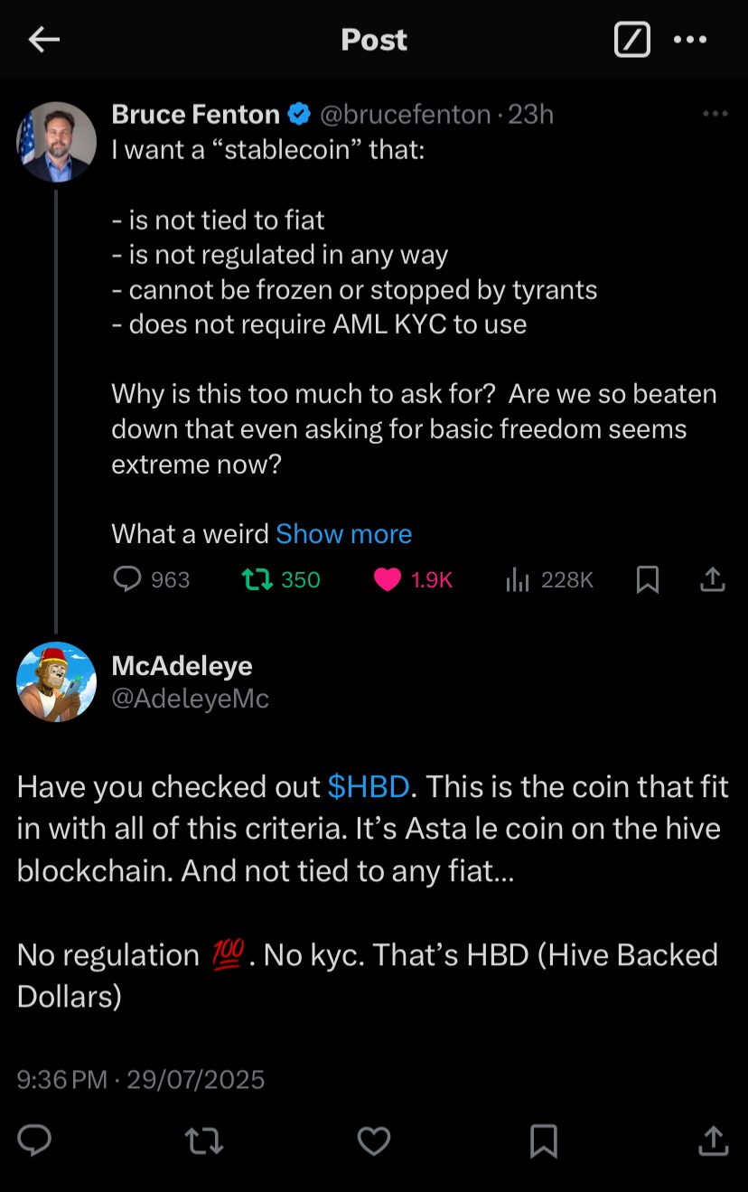Open the Grok slash icon in header
Screen dimensions: 748x1192
click(x=631, y=40)
